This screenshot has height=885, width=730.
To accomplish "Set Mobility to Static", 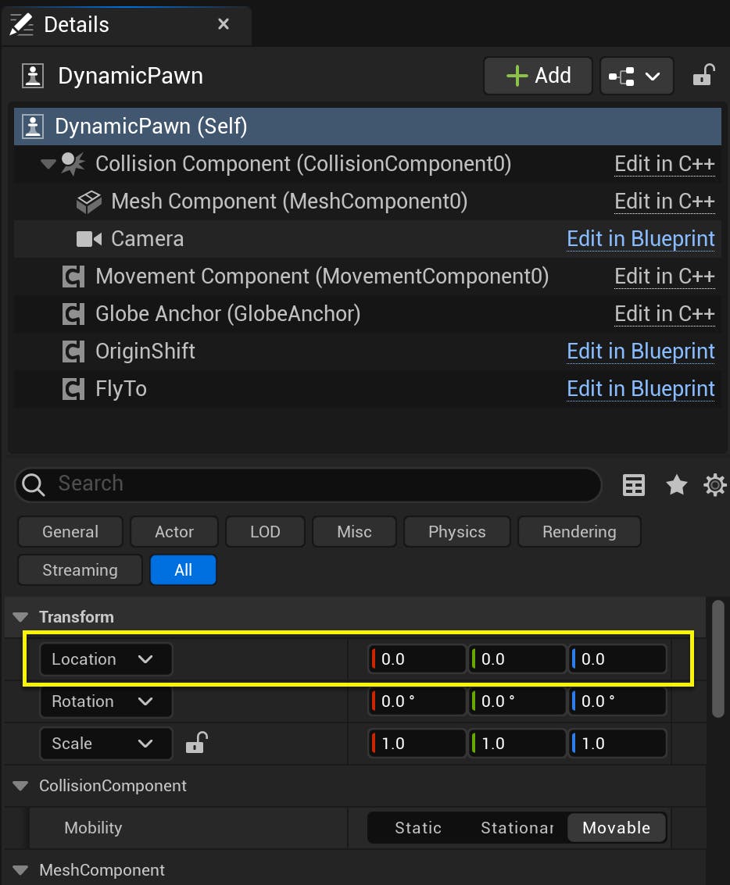I will pos(418,827).
